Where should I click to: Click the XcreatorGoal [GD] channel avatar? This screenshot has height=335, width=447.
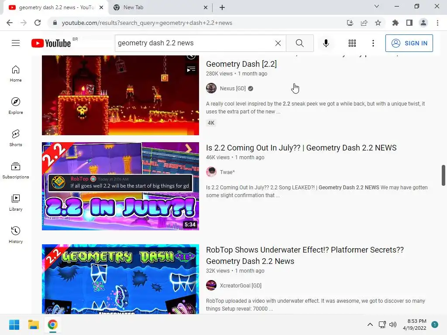(211, 285)
